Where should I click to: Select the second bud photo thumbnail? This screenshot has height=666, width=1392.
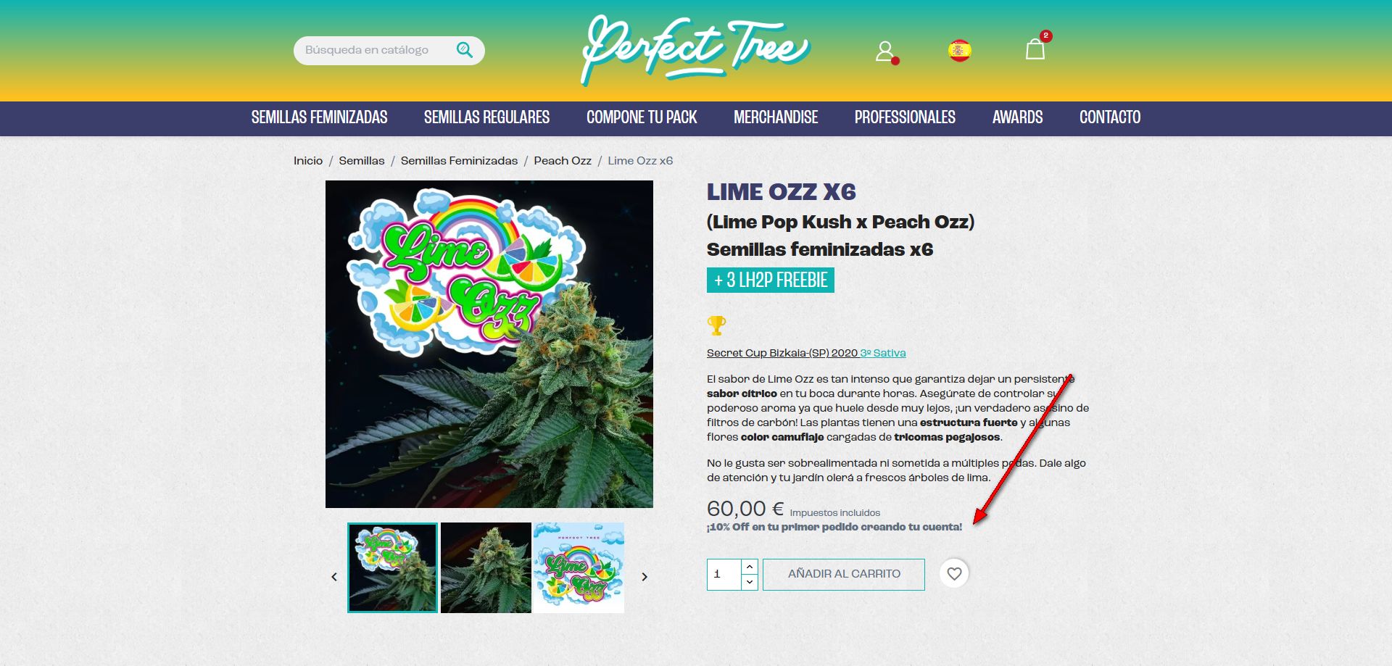486,567
